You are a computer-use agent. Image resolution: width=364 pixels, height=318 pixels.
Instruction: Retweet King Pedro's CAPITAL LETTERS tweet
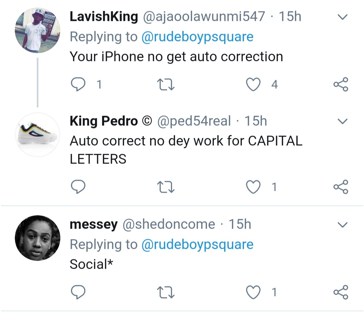(x=166, y=187)
